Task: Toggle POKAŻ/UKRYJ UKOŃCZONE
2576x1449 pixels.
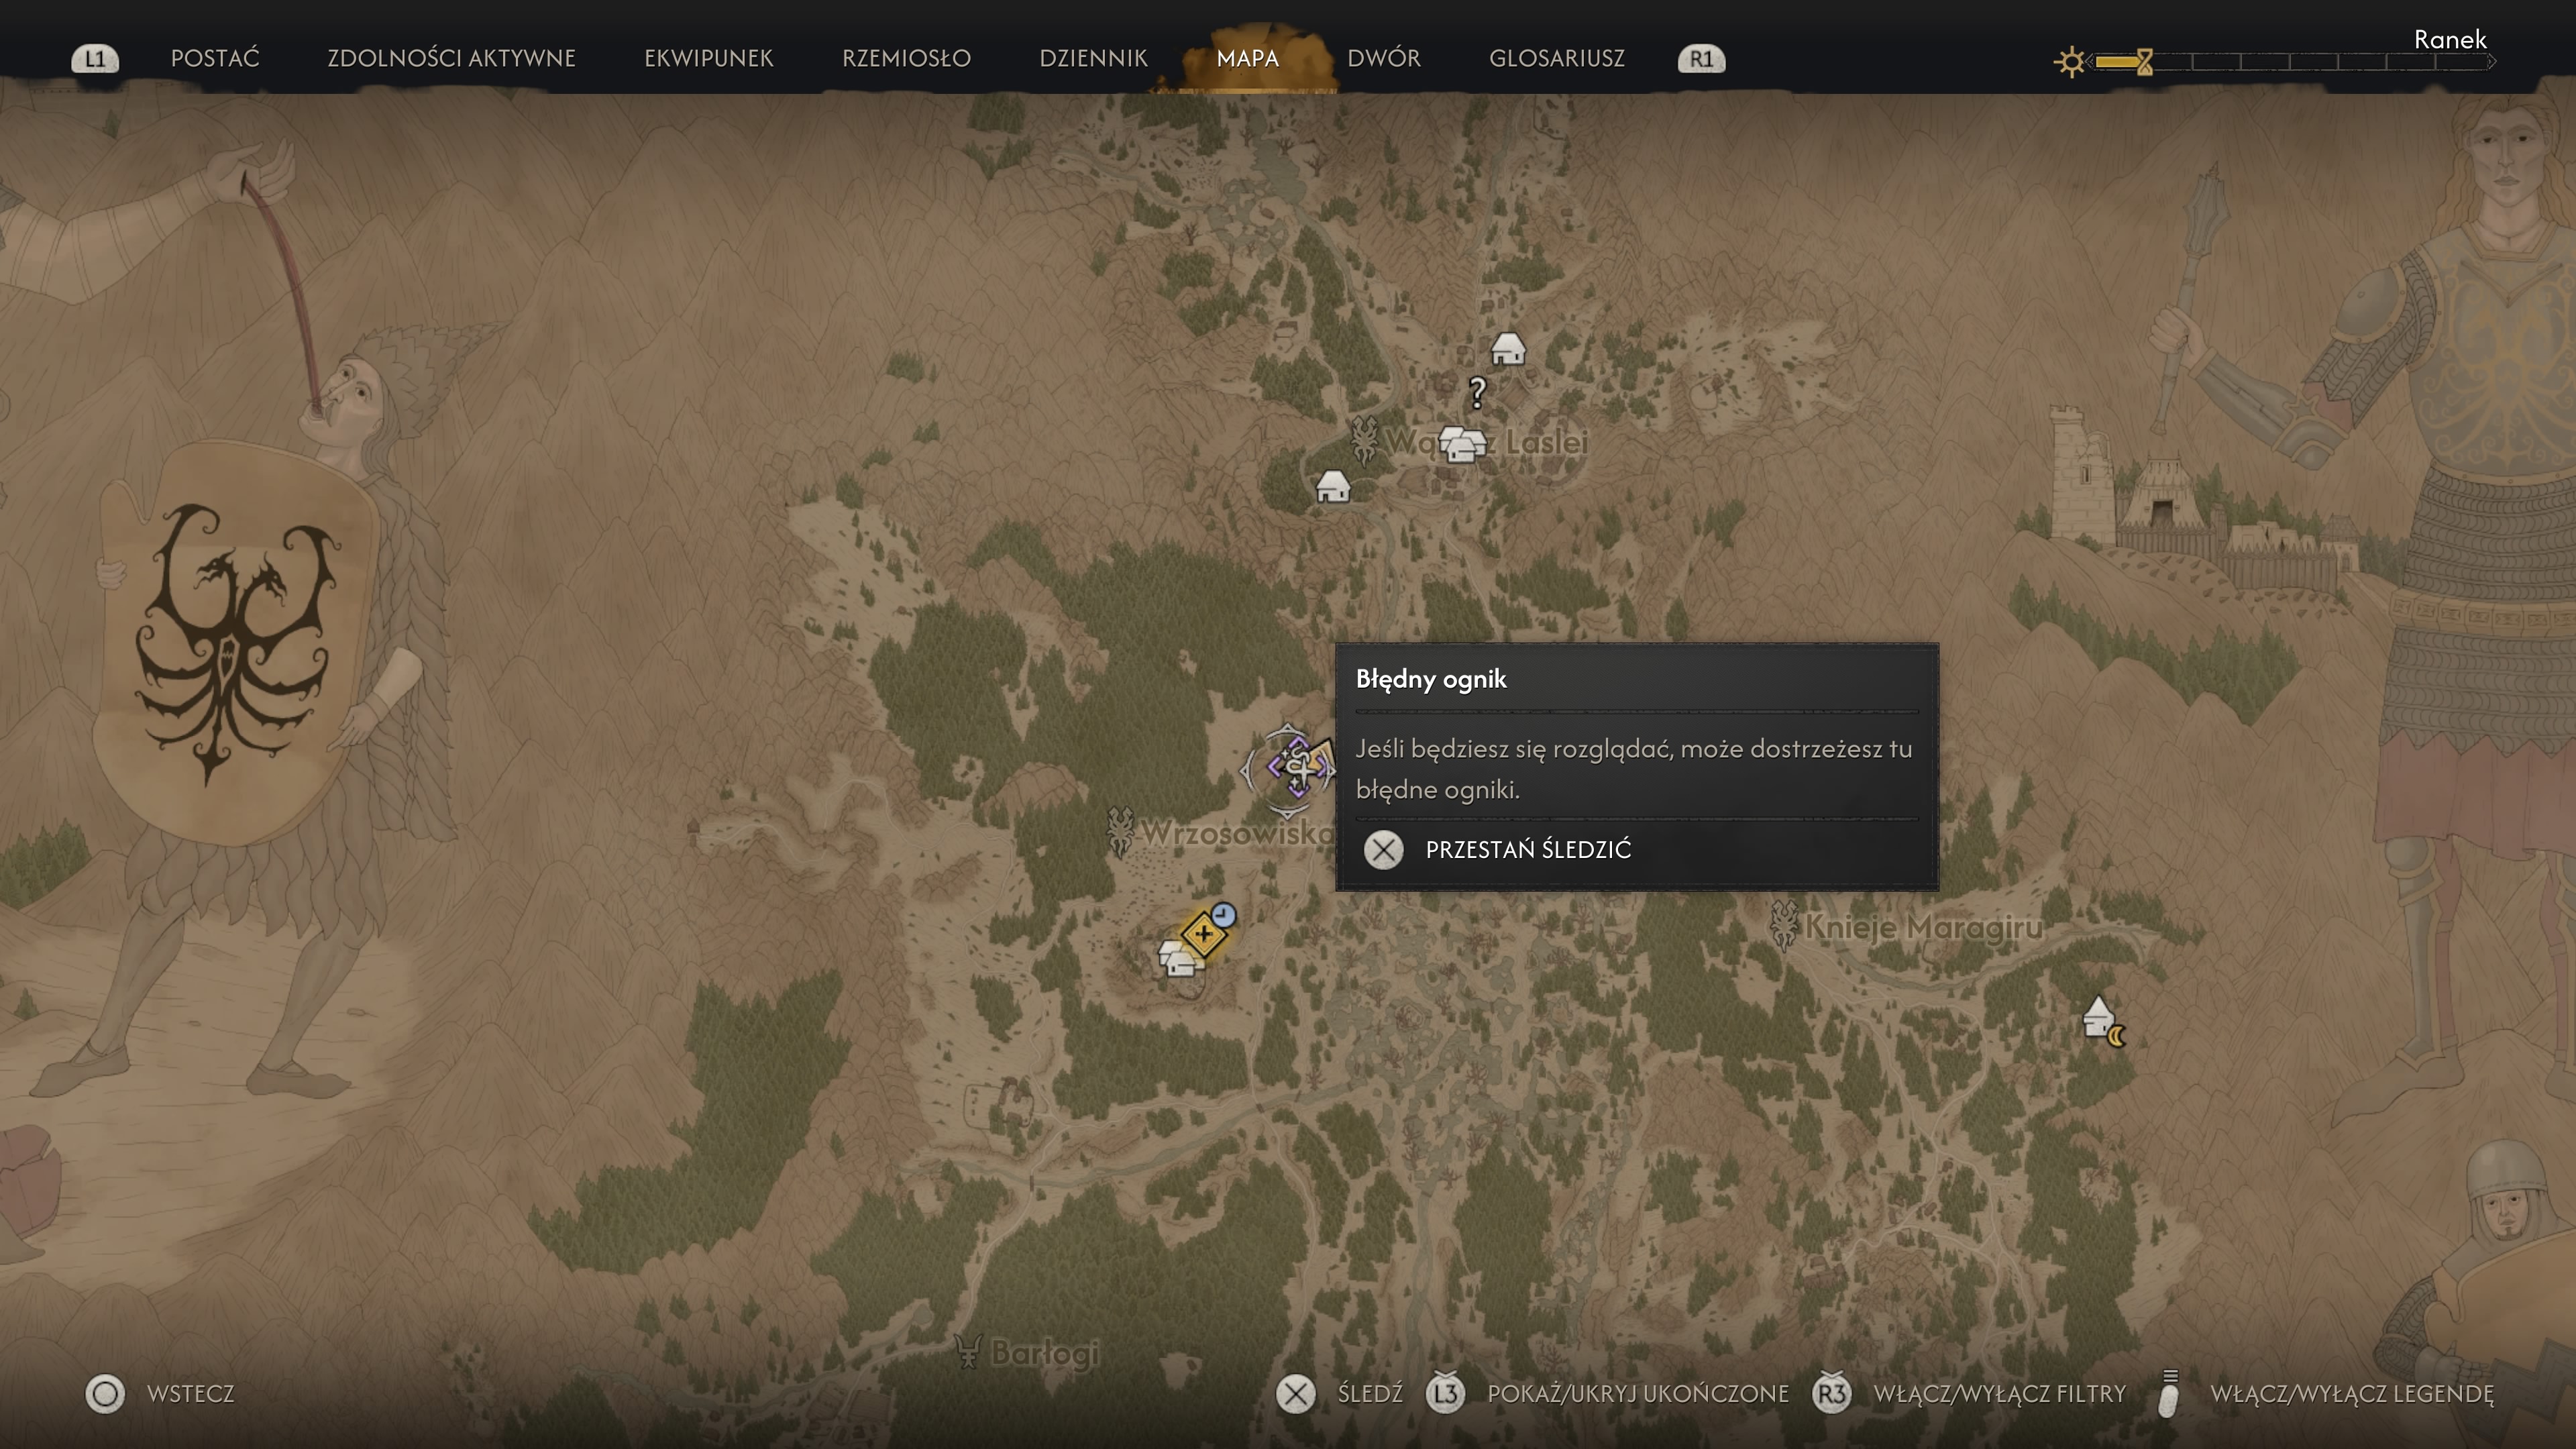Action: [1607, 1394]
